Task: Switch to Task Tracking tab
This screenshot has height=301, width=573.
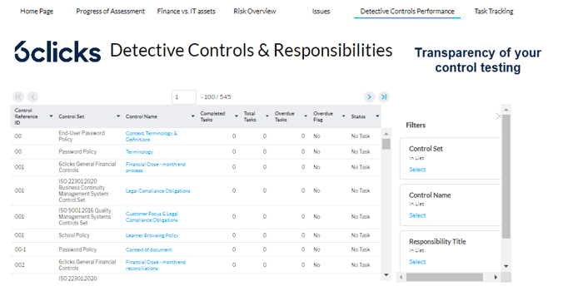Action: [x=494, y=12]
